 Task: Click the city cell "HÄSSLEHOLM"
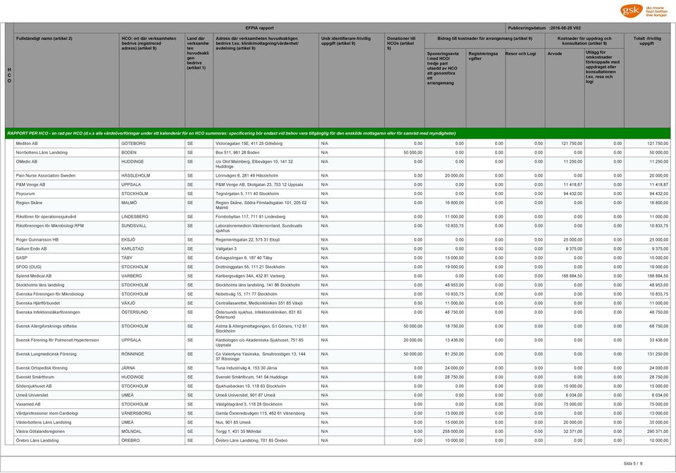152,176
